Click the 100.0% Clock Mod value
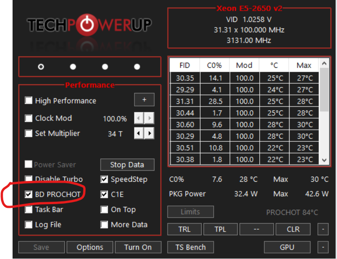 115,119
